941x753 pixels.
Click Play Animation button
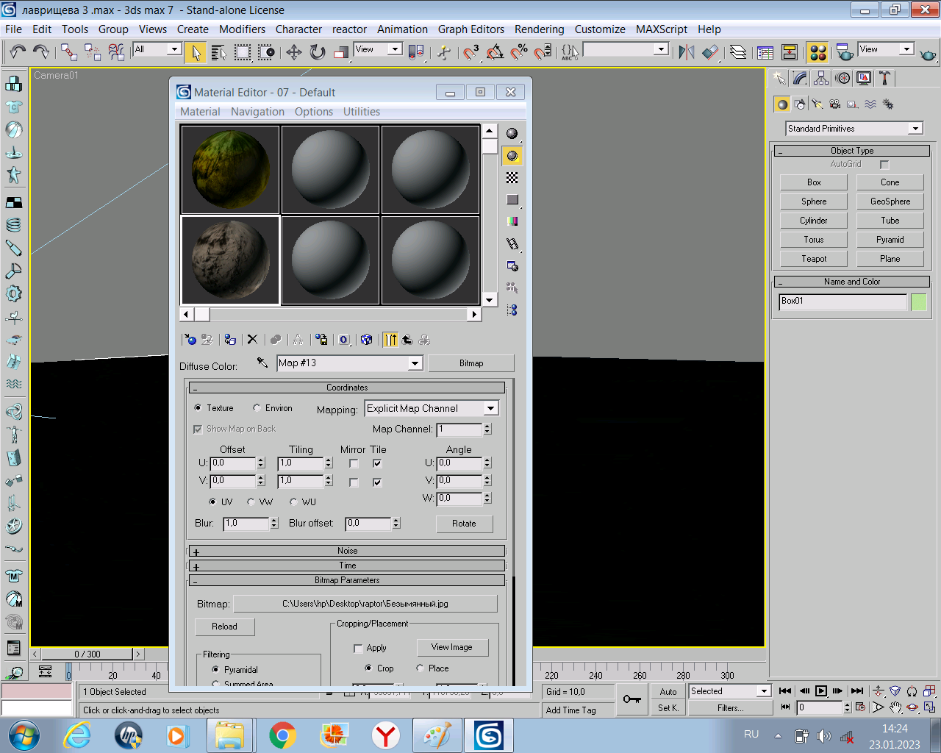click(x=821, y=691)
